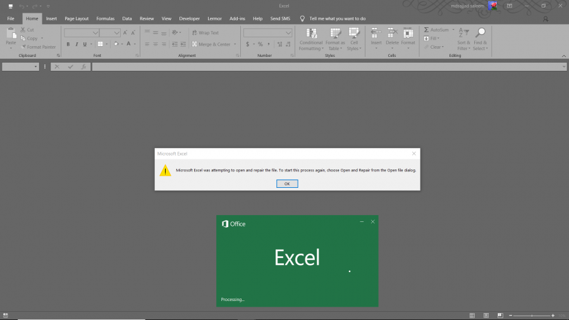The height and width of the screenshot is (320, 569).
Task: Click the AutoSum sigma icon
Action: 426,30
